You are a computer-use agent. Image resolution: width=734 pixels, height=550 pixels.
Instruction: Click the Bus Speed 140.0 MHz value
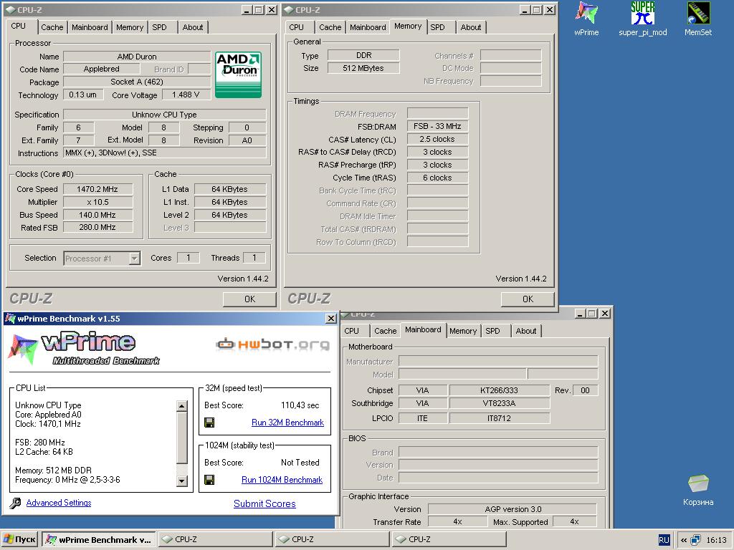coord(97,215)
